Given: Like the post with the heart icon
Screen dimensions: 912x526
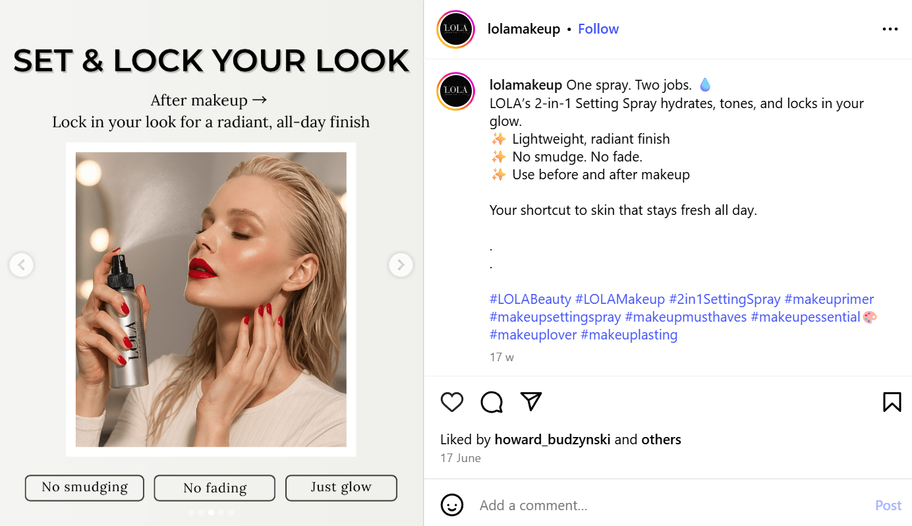Looking at the screenshot, I should click(452, 402).
